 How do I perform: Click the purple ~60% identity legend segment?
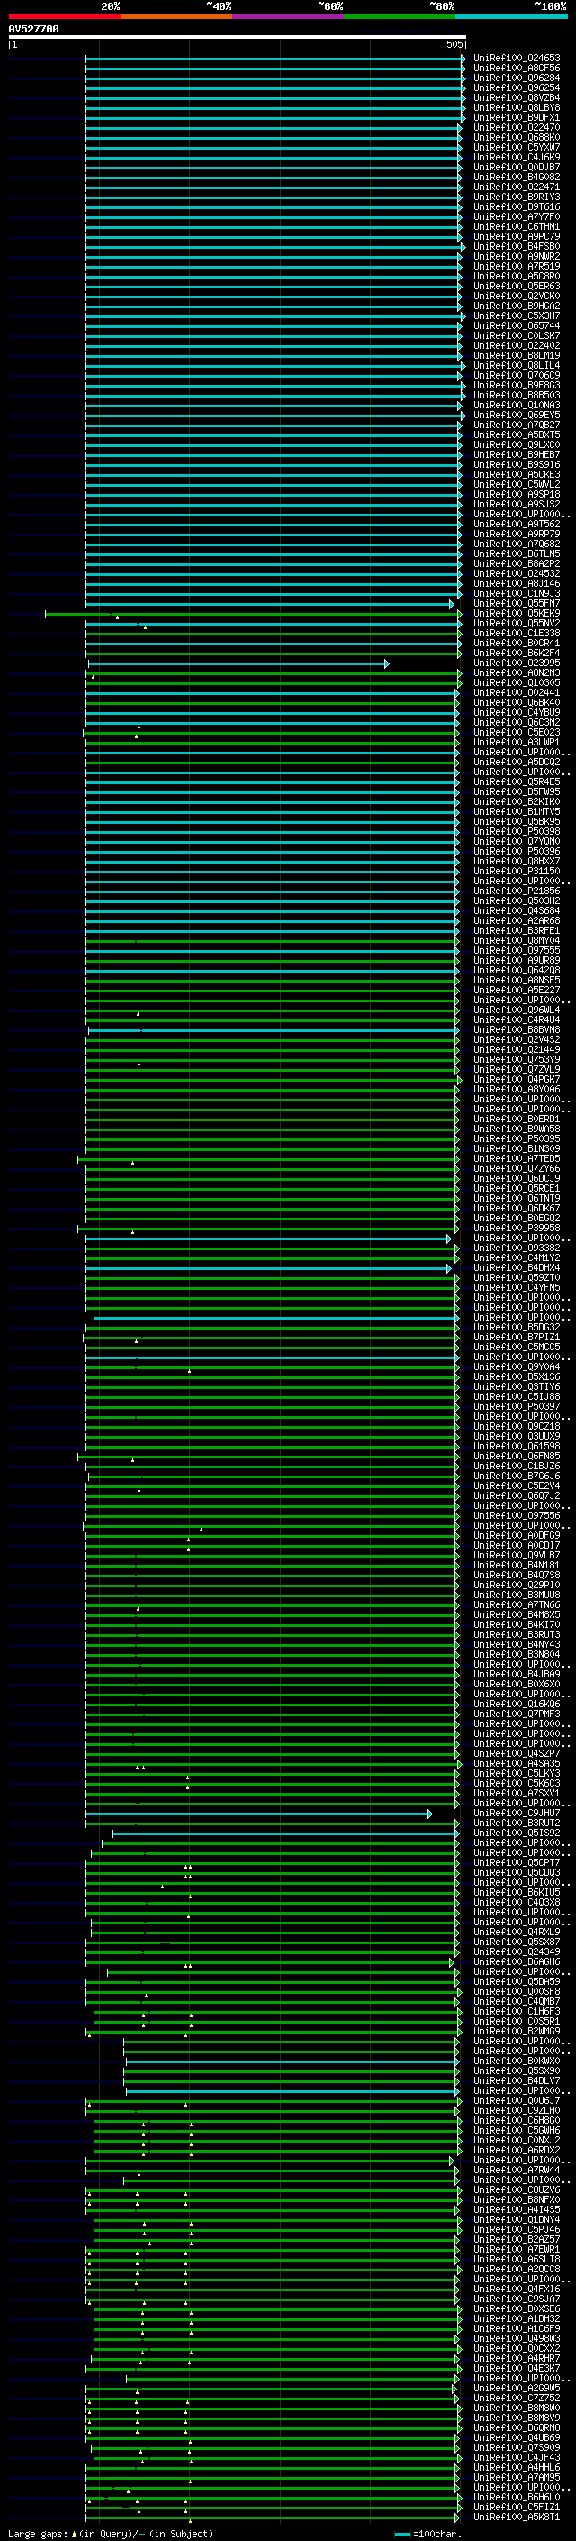[287, 16]
